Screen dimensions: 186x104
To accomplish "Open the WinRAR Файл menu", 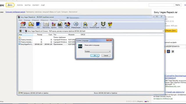I will (20, 20).
